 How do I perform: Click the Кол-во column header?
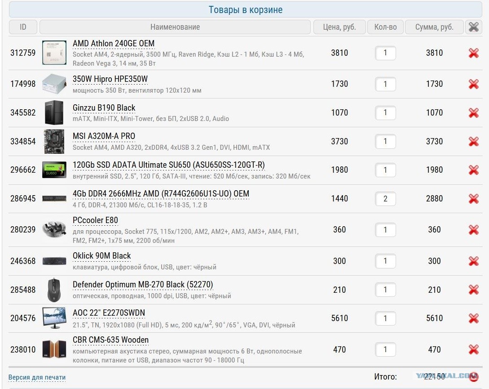click(385, 27)
